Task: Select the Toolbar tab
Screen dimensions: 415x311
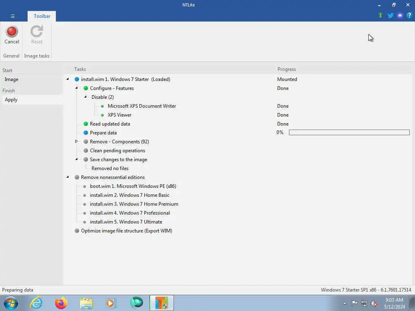Action: coord(42,16)
